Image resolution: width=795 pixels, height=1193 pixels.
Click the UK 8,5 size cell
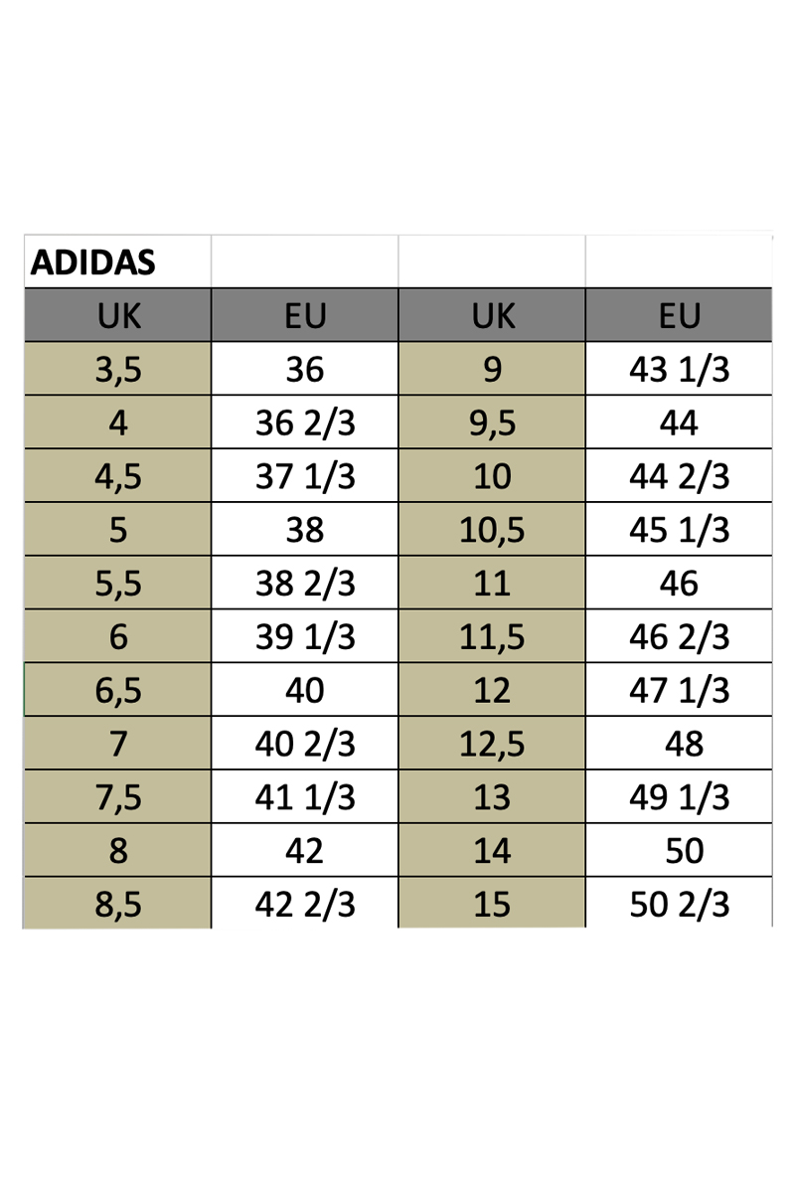tap(118, 905)
